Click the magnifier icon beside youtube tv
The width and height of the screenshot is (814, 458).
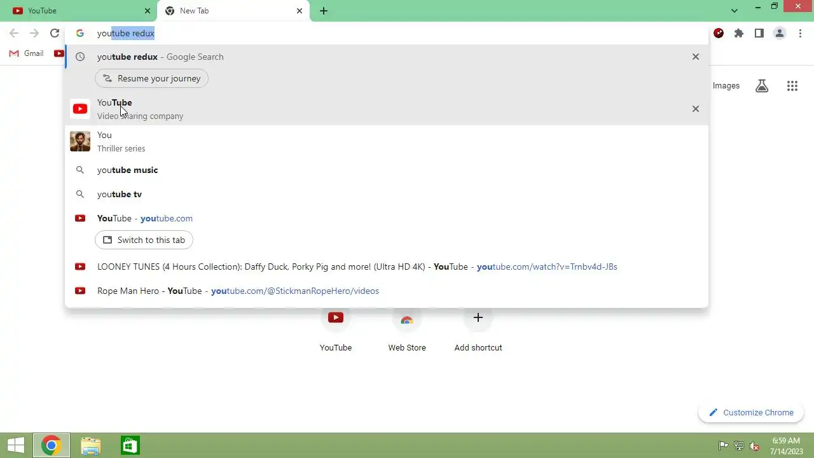pos(80,194)
